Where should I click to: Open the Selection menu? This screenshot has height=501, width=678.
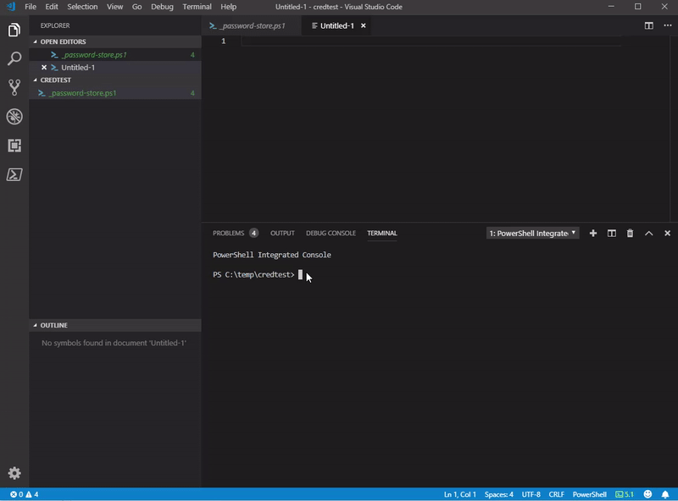tap(82, 7)
